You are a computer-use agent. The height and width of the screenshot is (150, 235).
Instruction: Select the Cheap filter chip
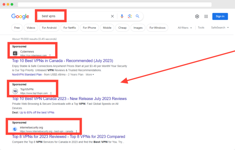point(122,28)
